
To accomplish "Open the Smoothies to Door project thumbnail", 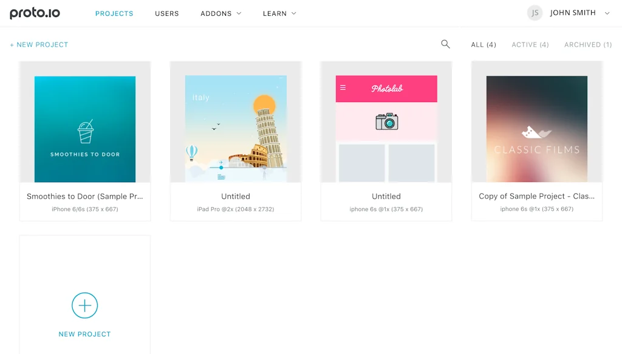I will 84,128.
